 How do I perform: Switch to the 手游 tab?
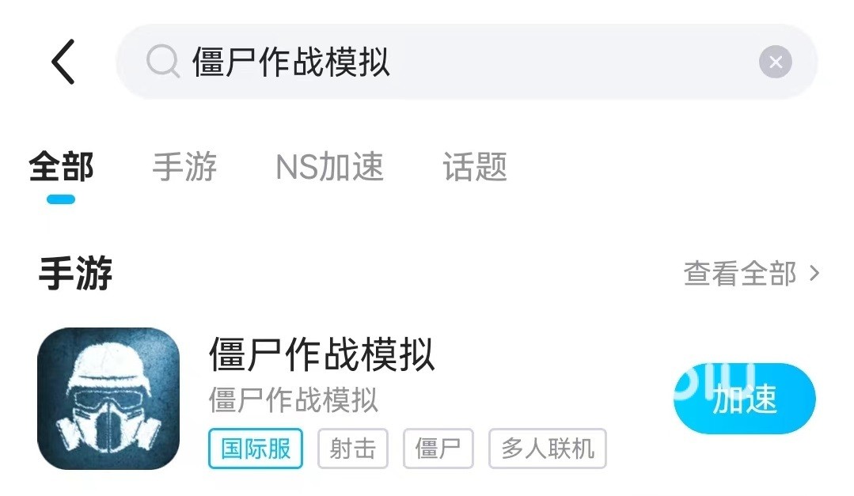[184, 167]
